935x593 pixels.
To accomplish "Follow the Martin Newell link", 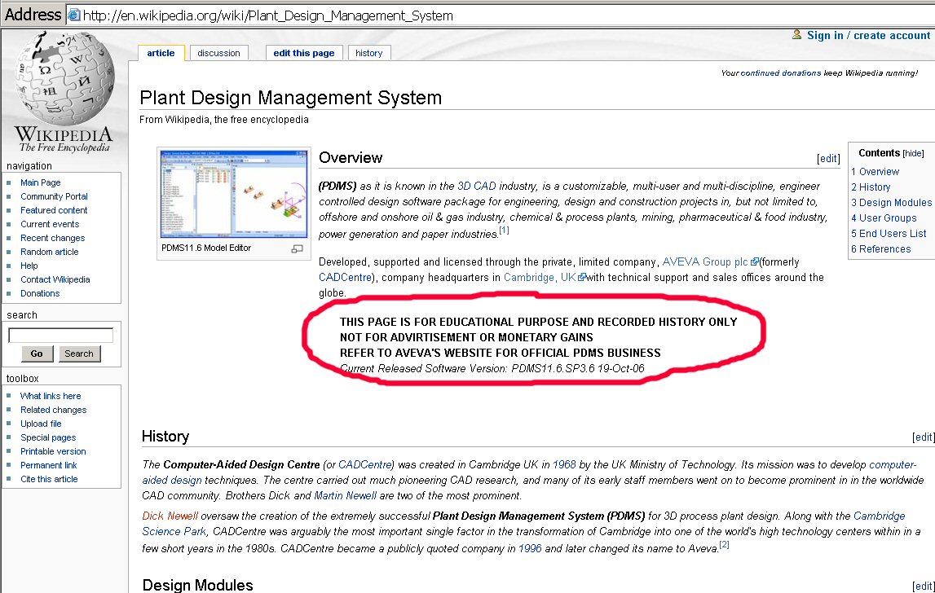I will [x=346, y=495].
